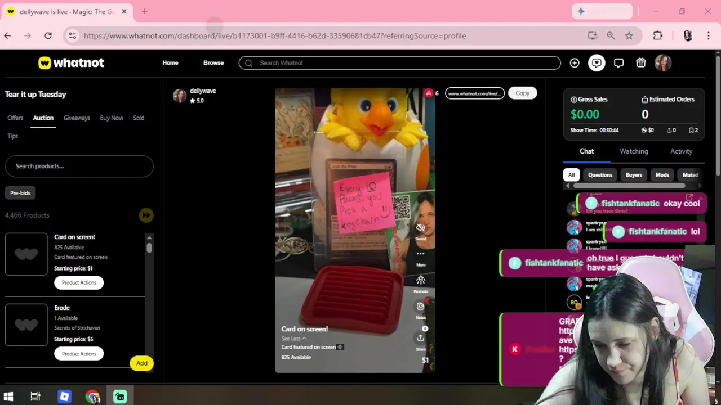Open Chrome from the taskbar

92,397
